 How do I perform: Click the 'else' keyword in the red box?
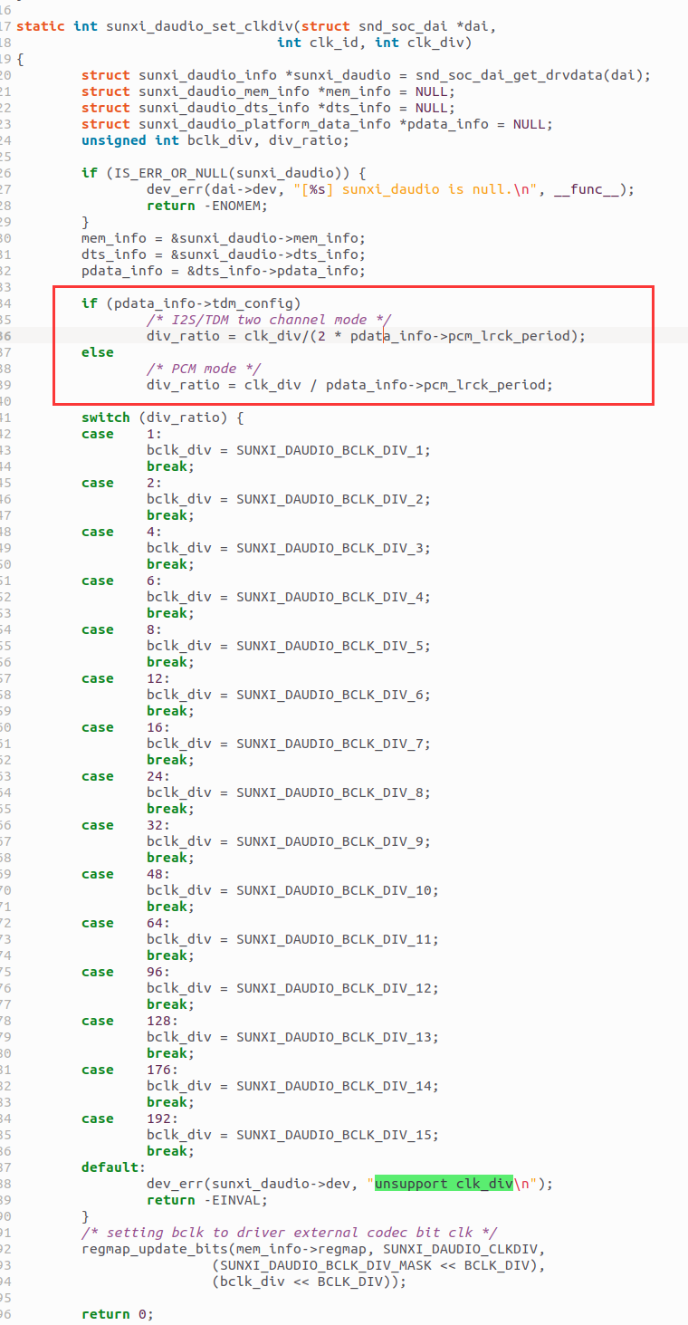click(97, 352)
